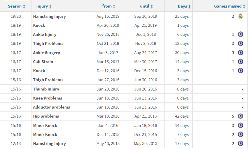Click Chelsea crest in Jan 2016 Minor Knock row
The height and width of the screenshot is (149, 248).
240,125
